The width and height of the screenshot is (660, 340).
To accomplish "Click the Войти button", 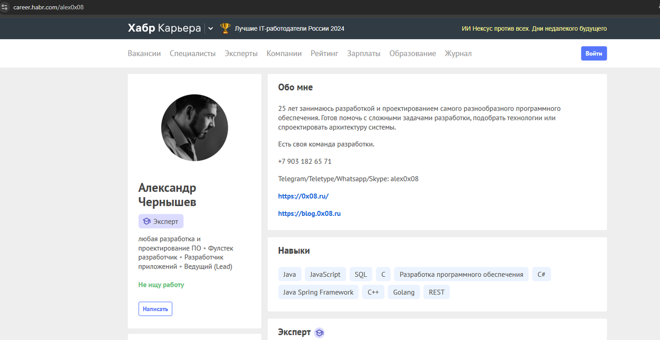I will pyautogui.click(x=593, y=53).
